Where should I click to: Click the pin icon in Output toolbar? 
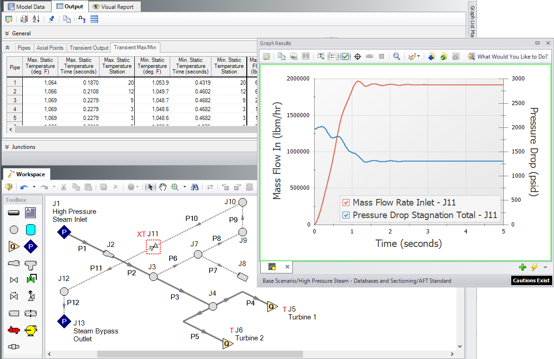point(51,19)
